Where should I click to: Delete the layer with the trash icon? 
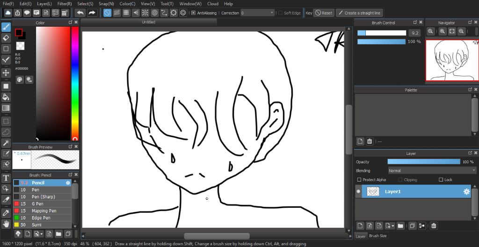(434, 226)
